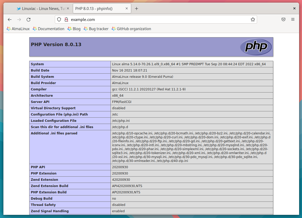Open the GitHub organization bookmark
The image size is (302, 218).
pos(131,29)
